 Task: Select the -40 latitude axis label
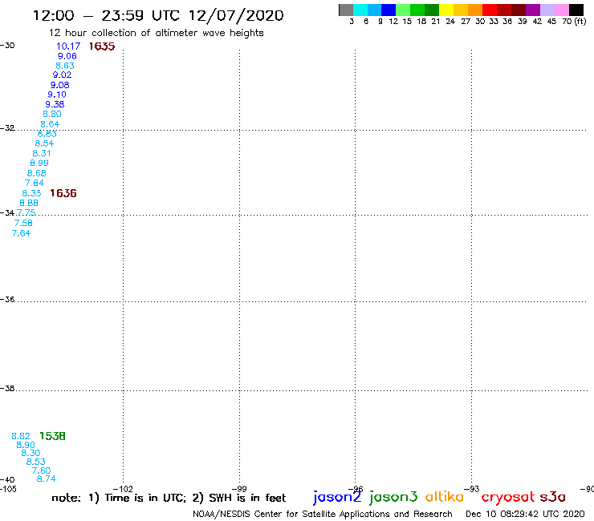[x=7, y=480]
